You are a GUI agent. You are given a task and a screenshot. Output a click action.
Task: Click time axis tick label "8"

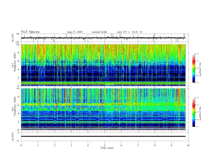pos(155,145)
